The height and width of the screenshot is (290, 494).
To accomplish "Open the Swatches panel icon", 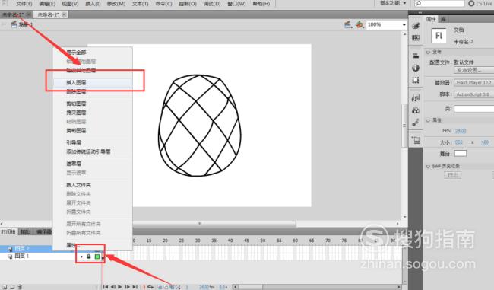I will pyautogui.click(x=416, y=38).
